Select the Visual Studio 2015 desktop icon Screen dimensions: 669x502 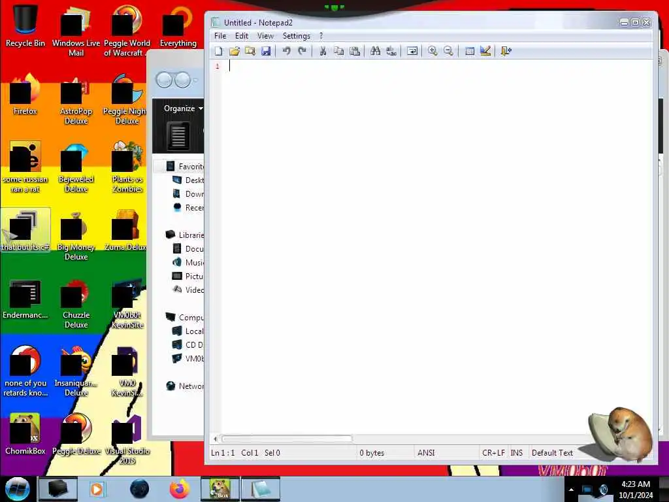coord(127,439)
